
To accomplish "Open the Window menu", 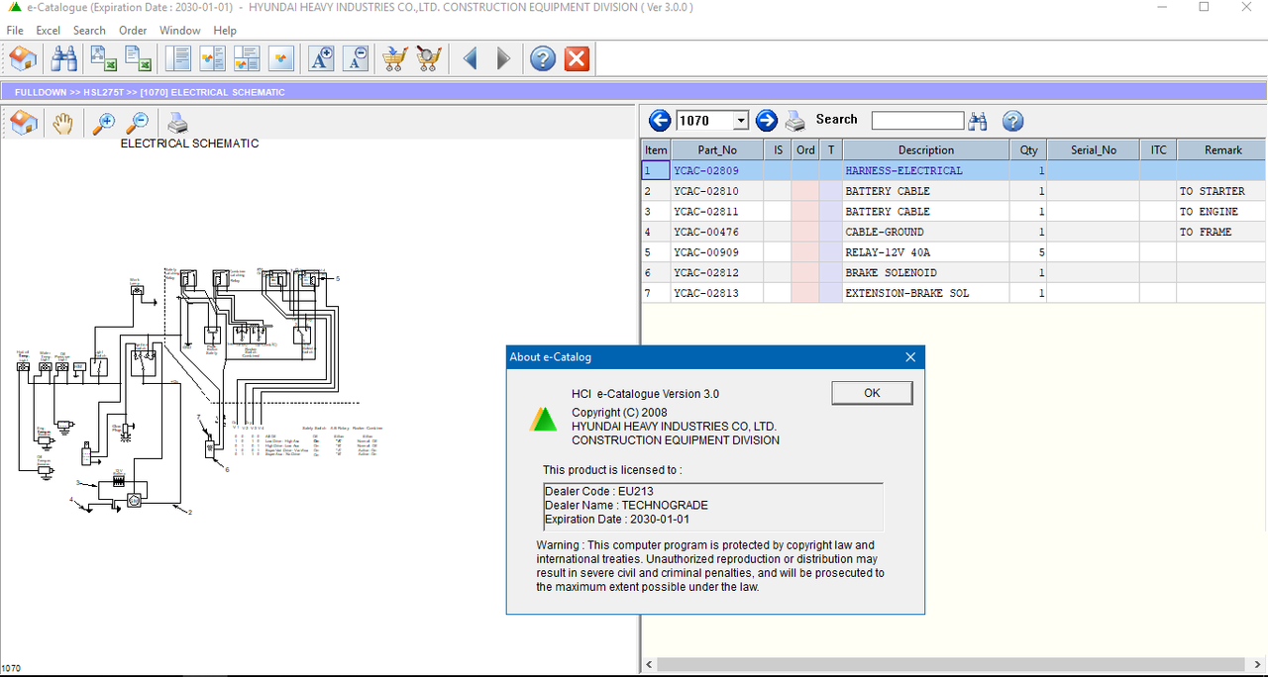I will coord(179,31).
